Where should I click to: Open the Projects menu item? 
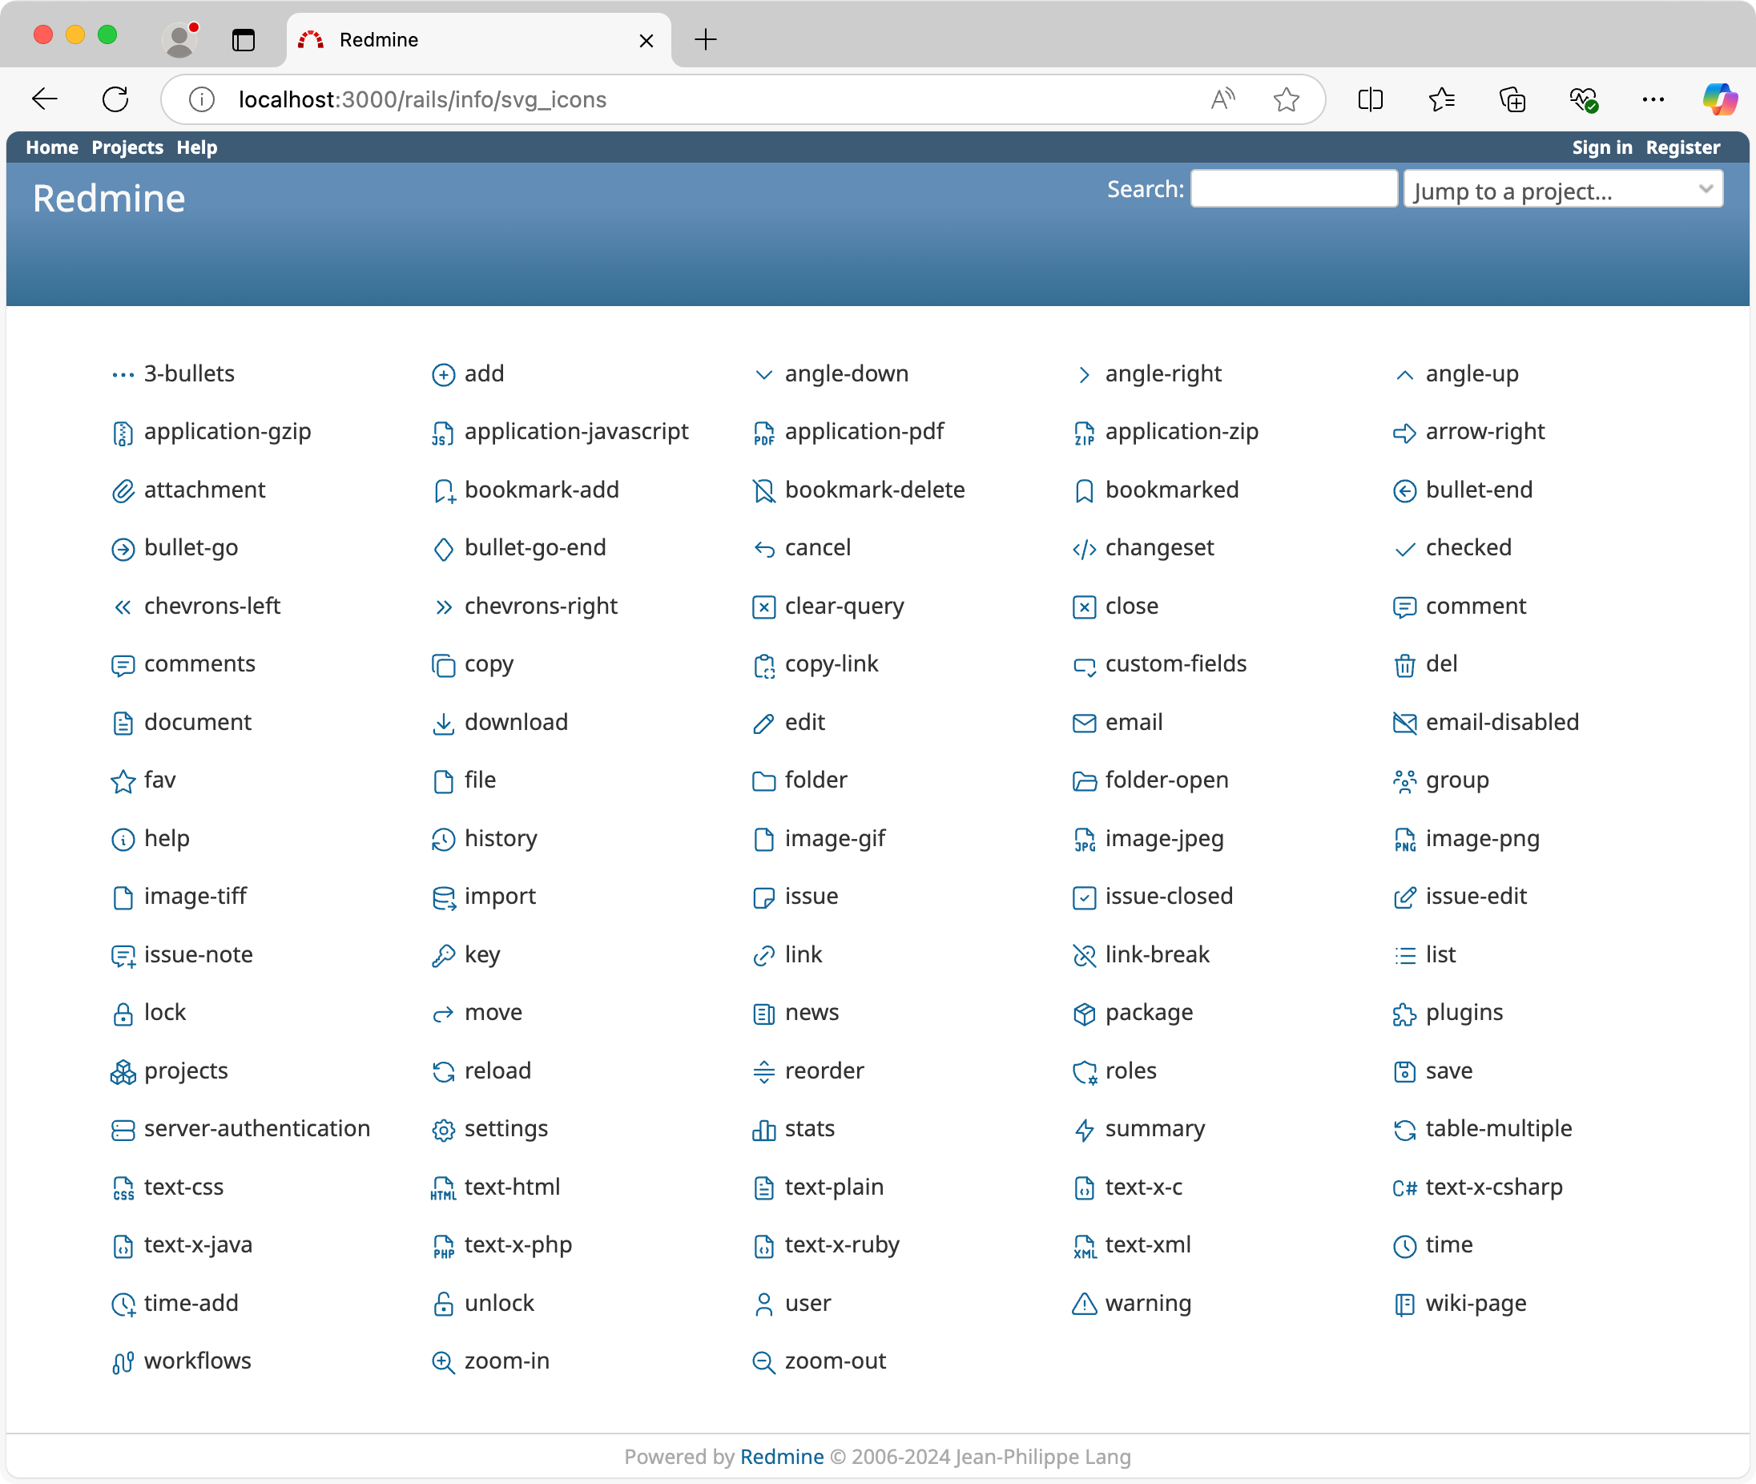tap(128, 147)
